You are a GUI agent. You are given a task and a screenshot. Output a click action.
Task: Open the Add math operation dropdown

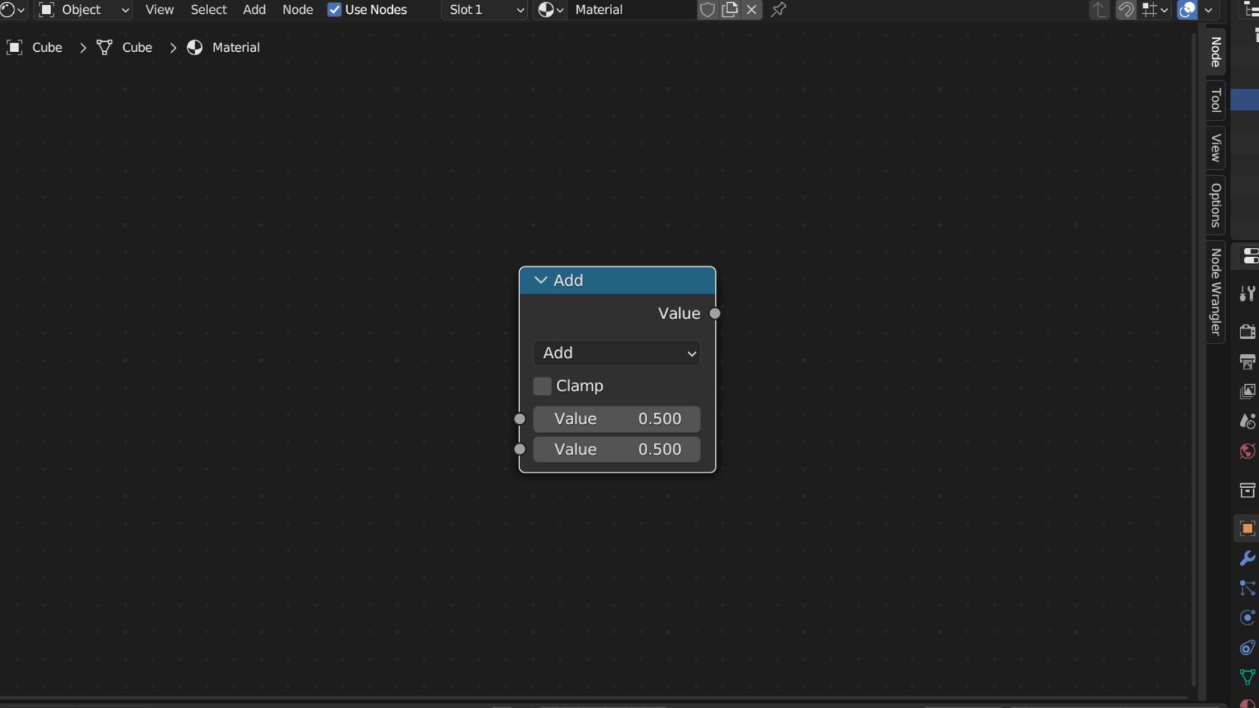[x=617, y=353]
